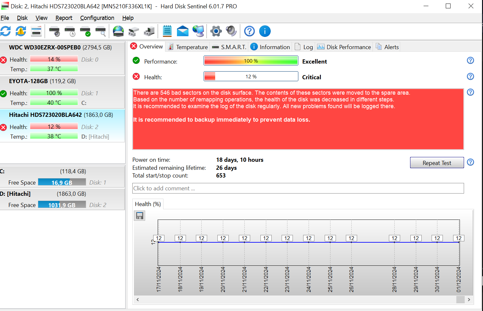The width and height of the screenshot is (483, 311).
Task: Click the 16,9 GB free space bar
Action: pyautogui.click(x=62, y=182)
